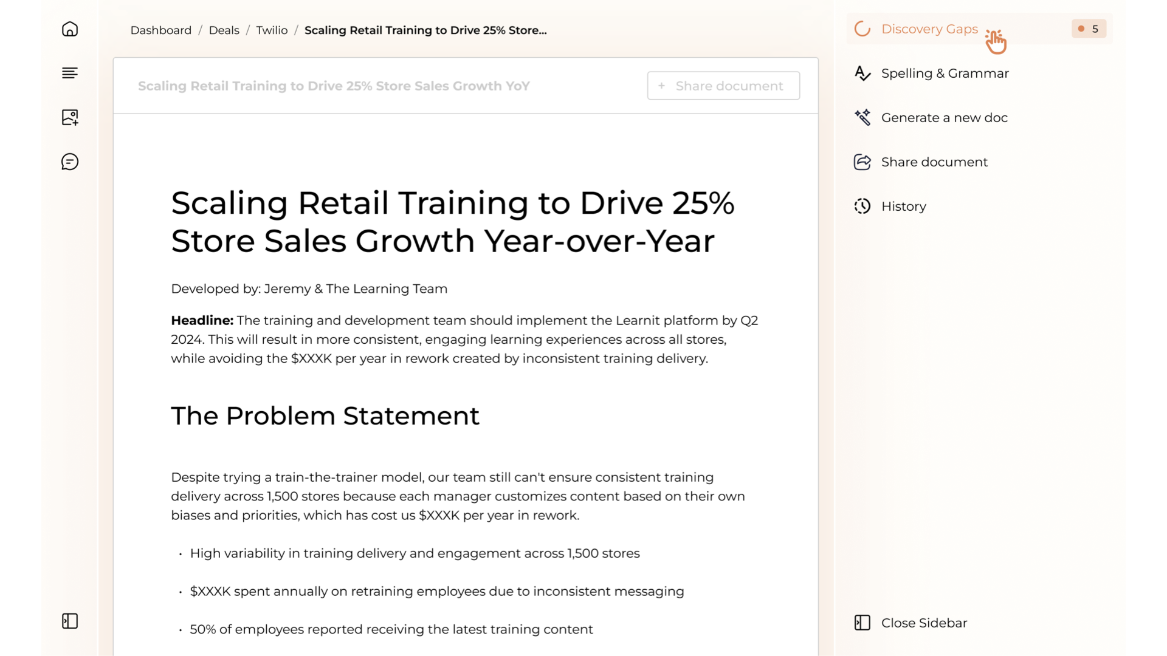Click the add image icon in sidebar
1167x656 pixels.
click(70, 117)
